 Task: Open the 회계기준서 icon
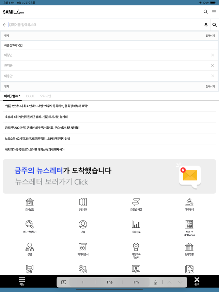[83, 247]
